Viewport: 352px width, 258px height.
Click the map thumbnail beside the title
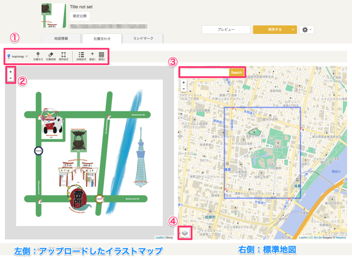54,16
